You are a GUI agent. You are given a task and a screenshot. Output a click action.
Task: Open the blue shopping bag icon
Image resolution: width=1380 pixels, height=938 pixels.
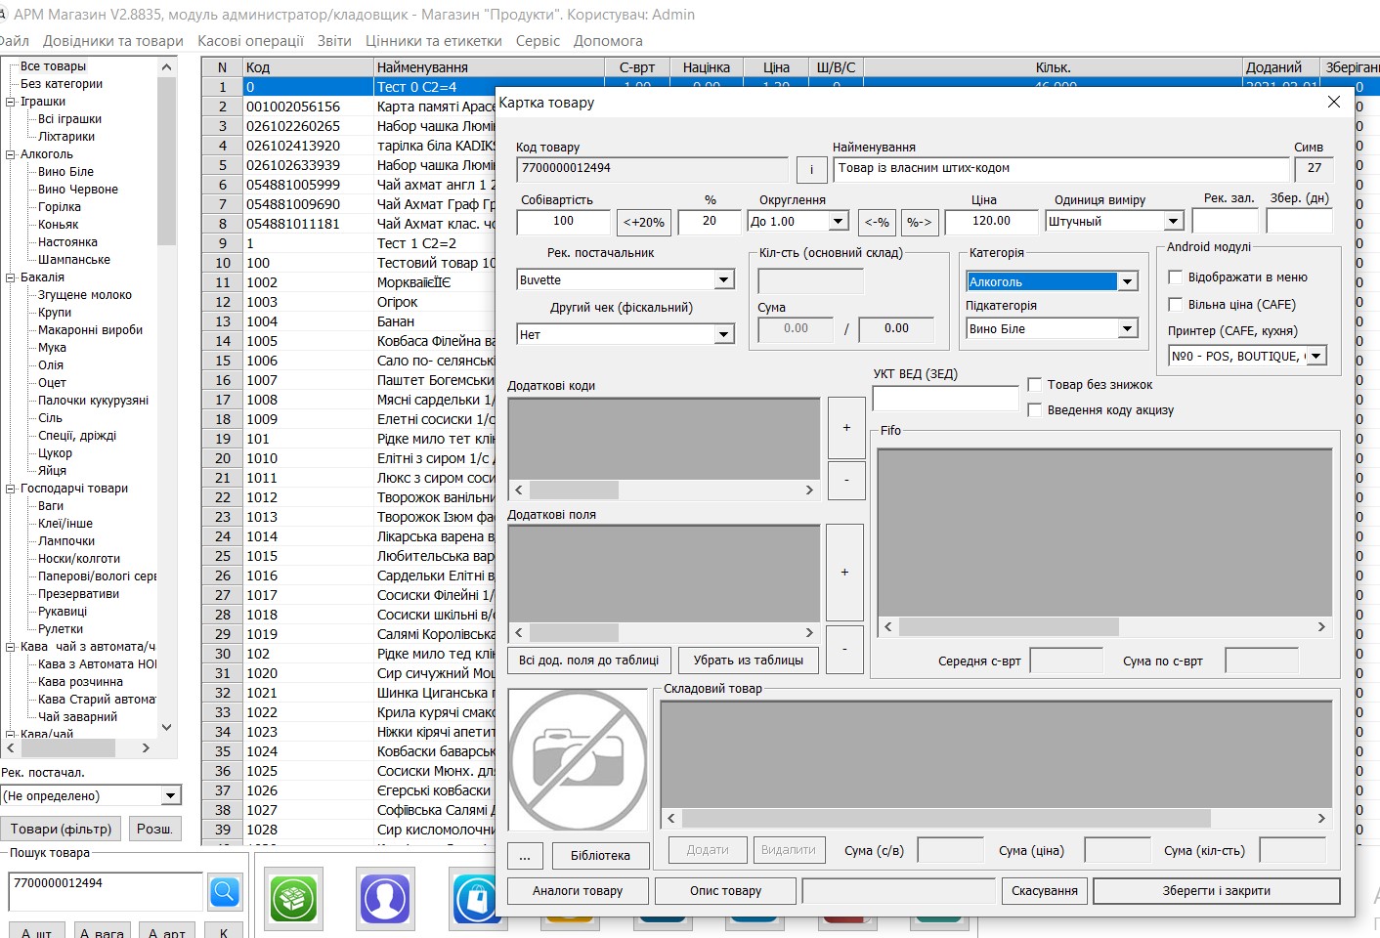pyautogui.click(x=476, y=898)
